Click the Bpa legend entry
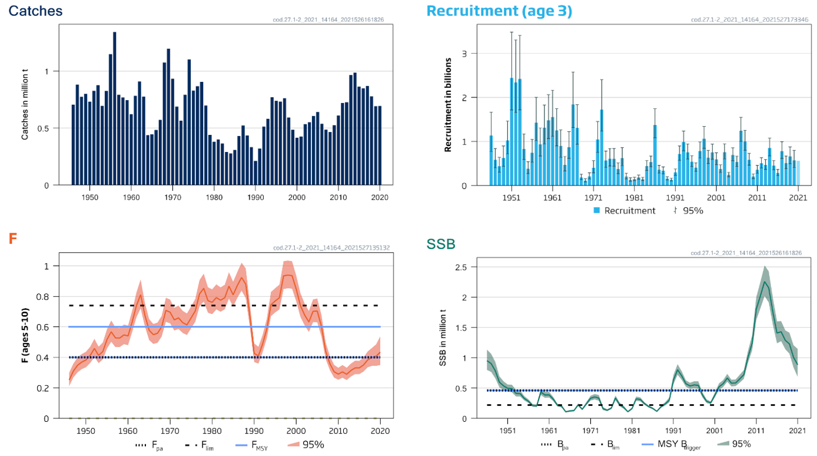Screen dimensions: 817x456 [555, 444]
